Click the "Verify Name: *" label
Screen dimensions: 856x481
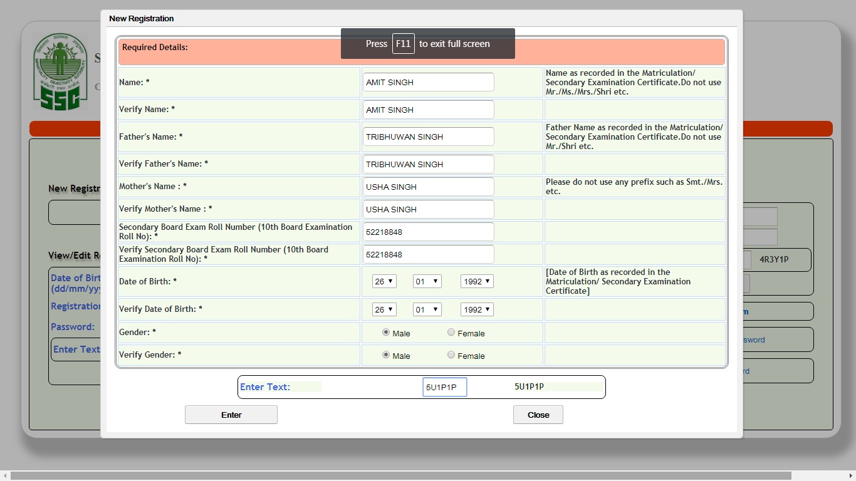(x=147, y=110)
